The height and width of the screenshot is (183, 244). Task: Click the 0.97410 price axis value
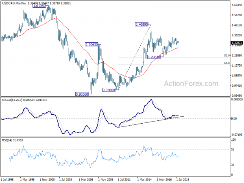click(237, 85)
